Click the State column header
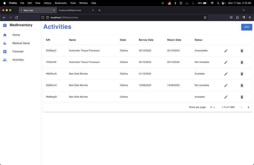The width and height of the screenshot is (254, 165). (x=123, y=40)
